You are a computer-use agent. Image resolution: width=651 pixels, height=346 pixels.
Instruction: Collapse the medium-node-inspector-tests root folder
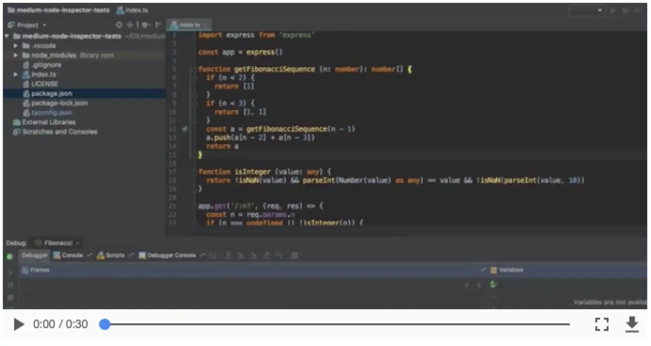click(7, 36)
